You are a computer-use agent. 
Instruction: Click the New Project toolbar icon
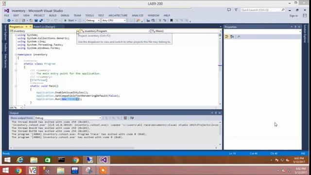[23, 20]
